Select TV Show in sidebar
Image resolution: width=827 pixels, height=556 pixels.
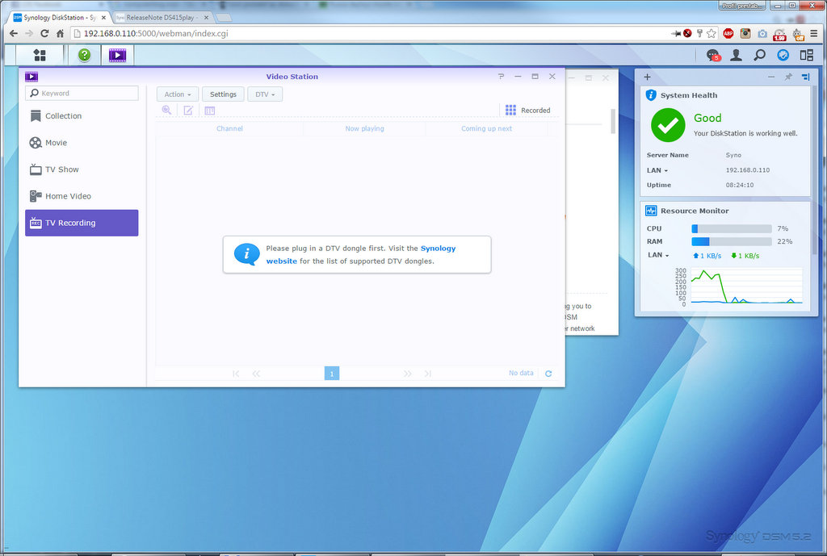tap(82, 169)
